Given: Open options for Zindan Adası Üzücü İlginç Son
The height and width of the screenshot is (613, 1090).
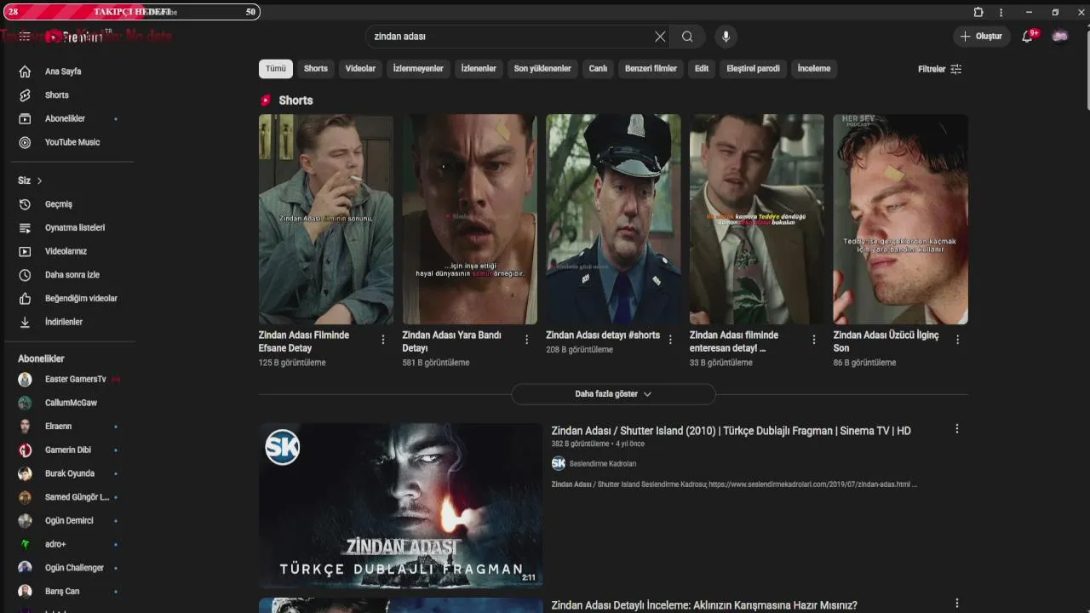Looking at the screenshot, I should coord(958,340).
